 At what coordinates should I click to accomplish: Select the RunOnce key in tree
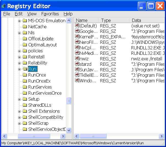tap(37, 75)
